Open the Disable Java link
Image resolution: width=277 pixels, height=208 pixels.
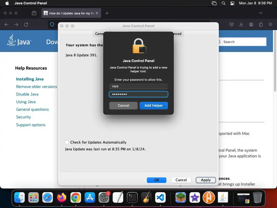27,94
